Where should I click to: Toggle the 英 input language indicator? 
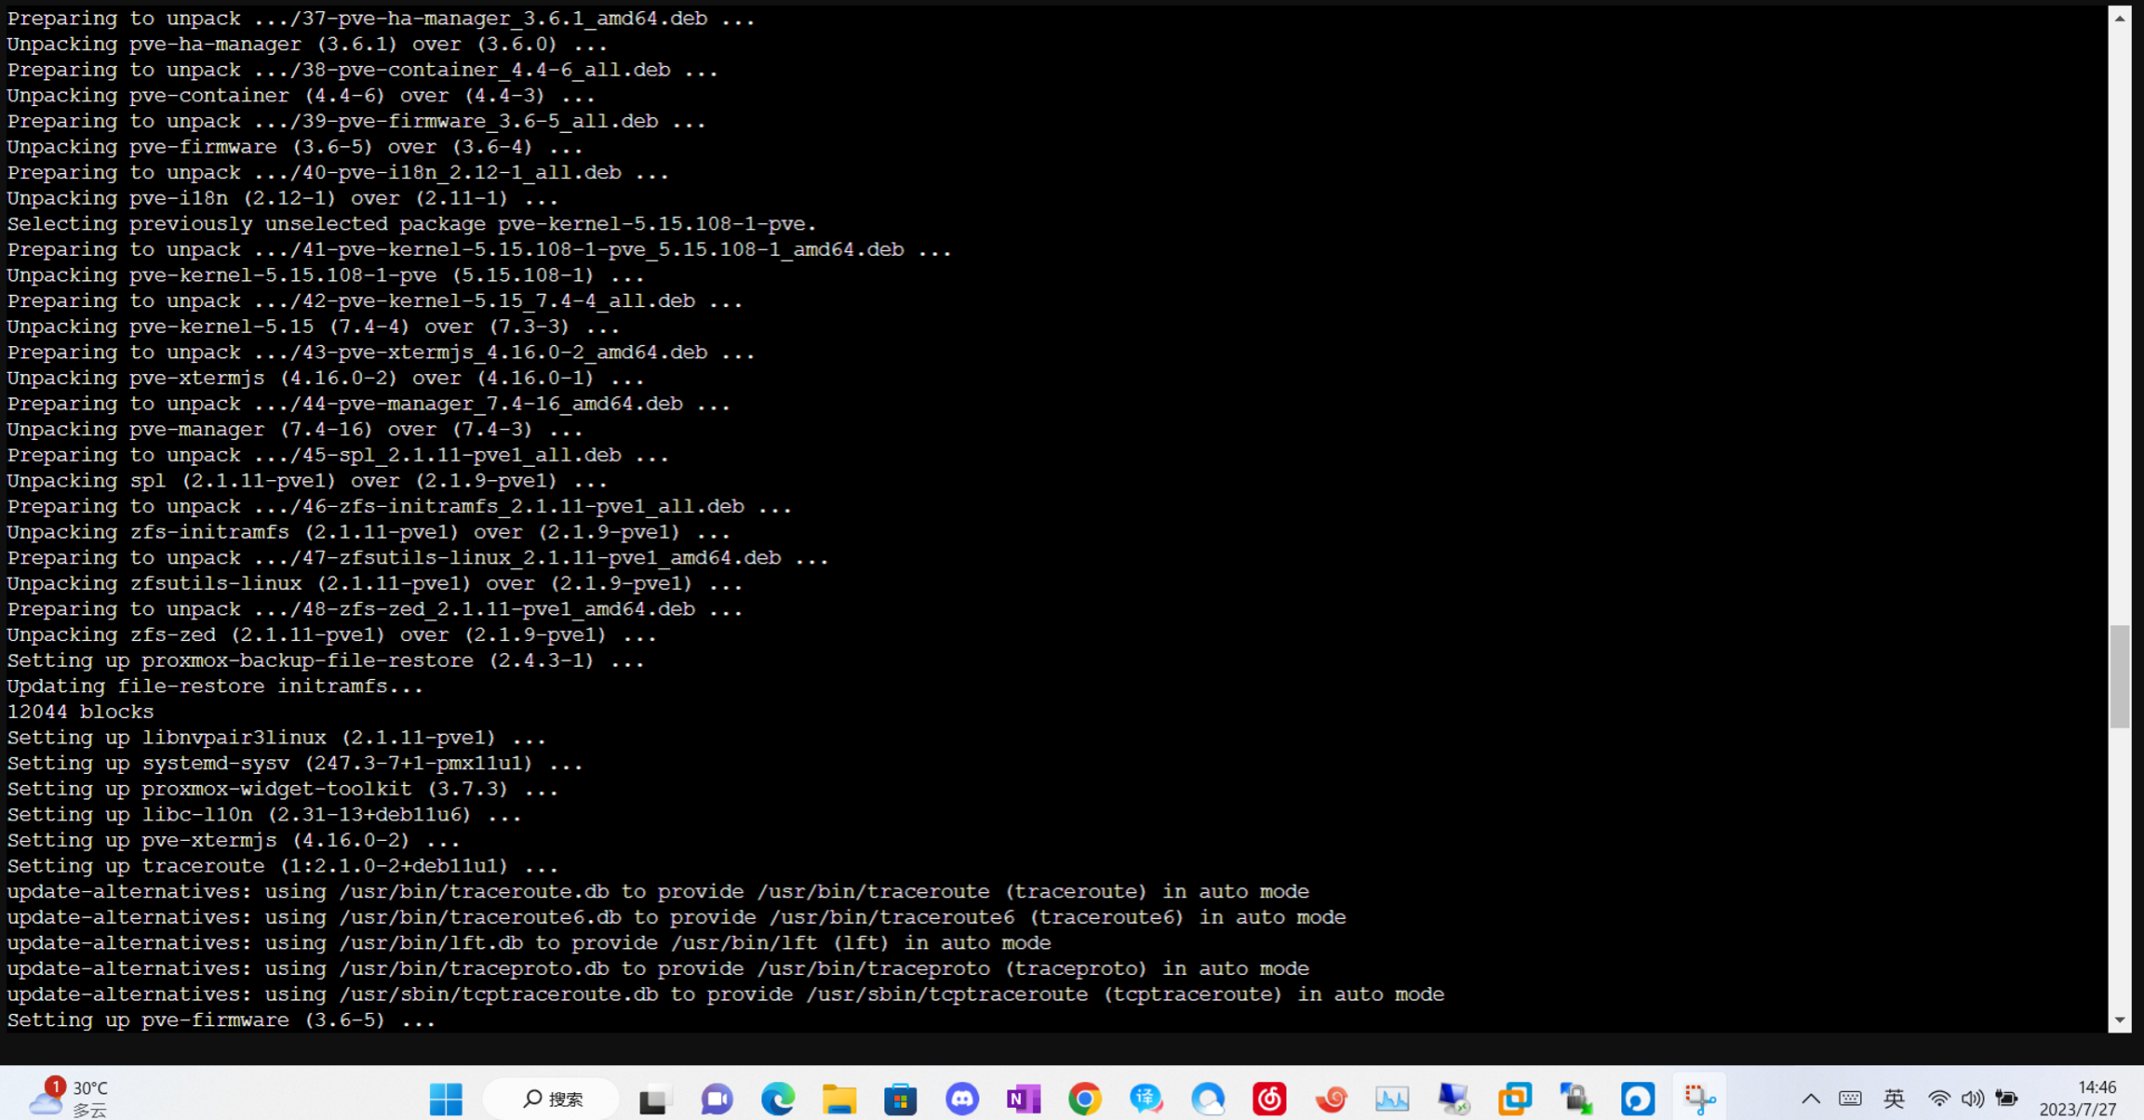pyautogui.click(x=1894, y=1099)
